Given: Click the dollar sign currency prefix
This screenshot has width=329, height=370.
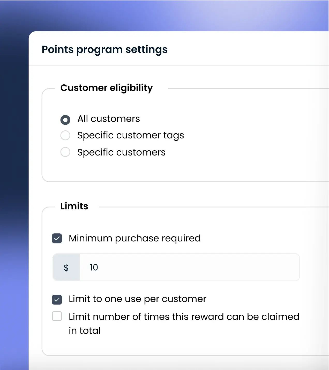Looking at the screenshot, I should (66, 267).
